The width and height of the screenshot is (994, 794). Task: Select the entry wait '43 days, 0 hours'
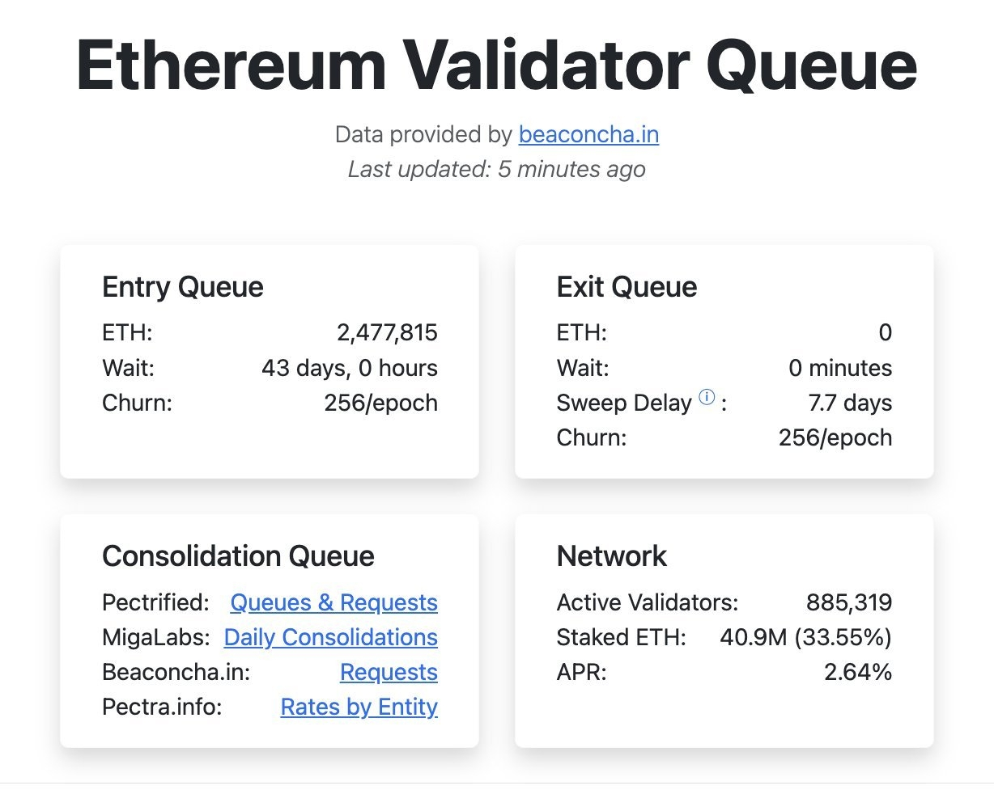pos(350,368)
